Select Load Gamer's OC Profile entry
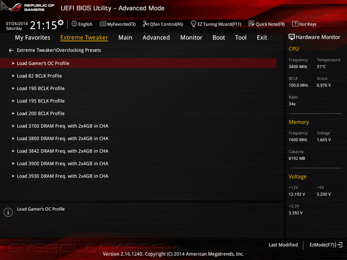Image resolution: width=347 pixels, height=260 pixels. [x=138, y=63]
